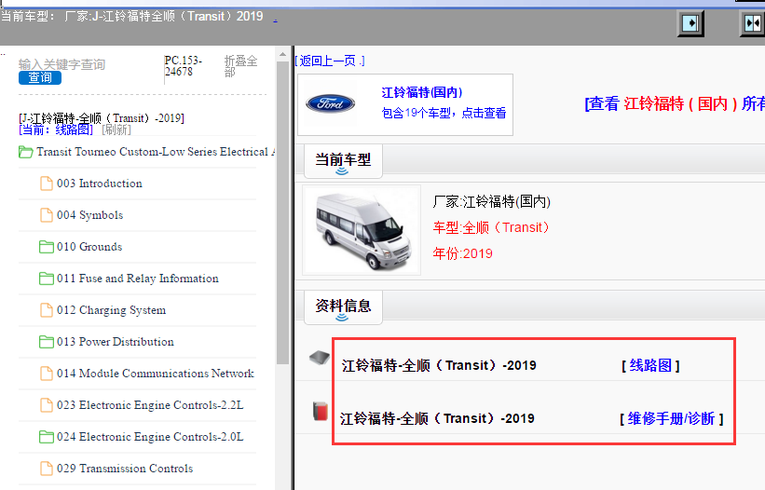This screenshot has width=765, height=490.
Task: Click 江铃福特-全顺（Transit）-2019 in the 线路图 row
Action: [439, 366]
